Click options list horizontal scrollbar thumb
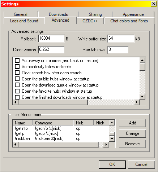158x172 pixels. coord(53,102)
